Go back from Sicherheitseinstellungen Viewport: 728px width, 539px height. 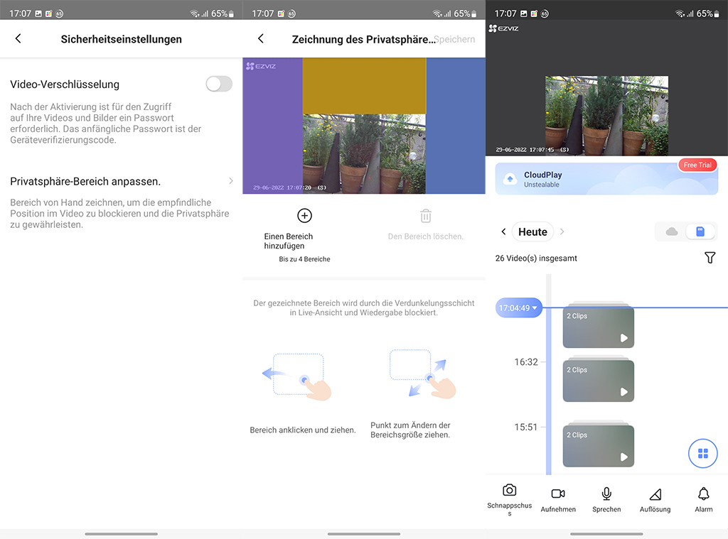click(x=18, y=39)
